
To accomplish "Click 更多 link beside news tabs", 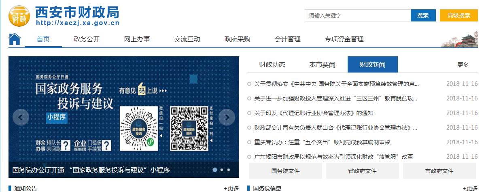I will (x=463, y=65).
